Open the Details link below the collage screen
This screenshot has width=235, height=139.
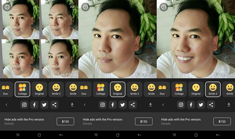(9, 124)
